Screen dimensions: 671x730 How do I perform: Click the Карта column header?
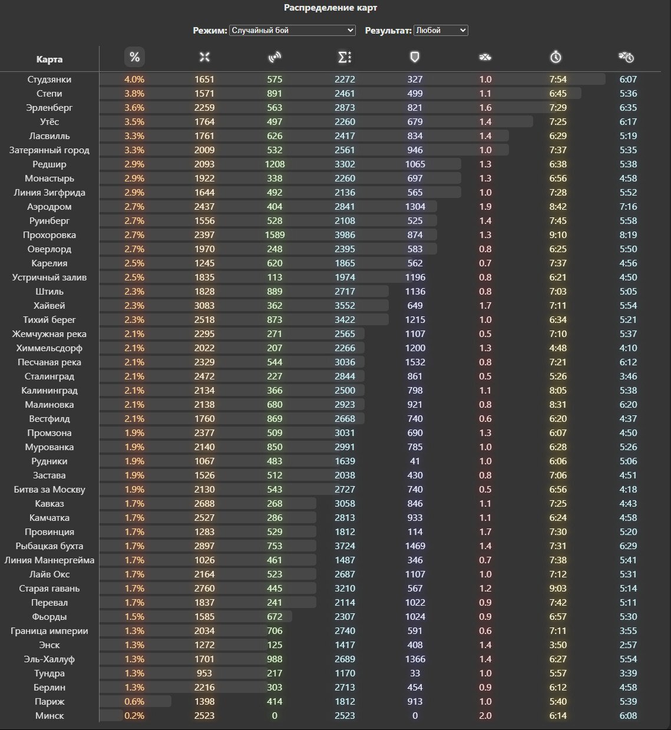pos(49,59)
